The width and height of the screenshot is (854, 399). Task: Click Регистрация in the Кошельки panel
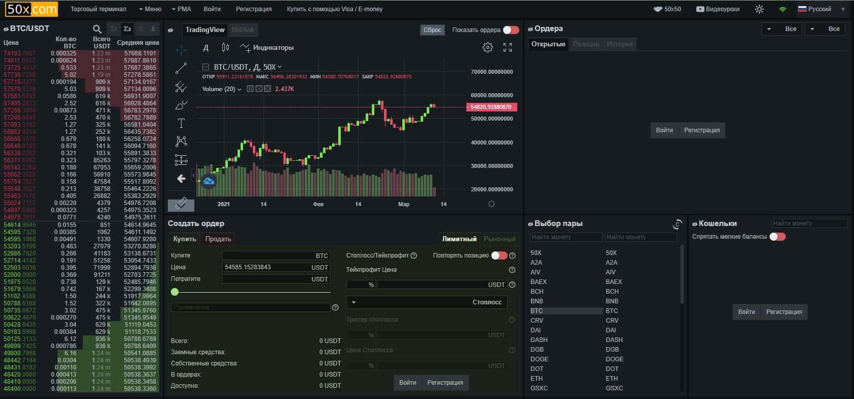click(784, 312)
